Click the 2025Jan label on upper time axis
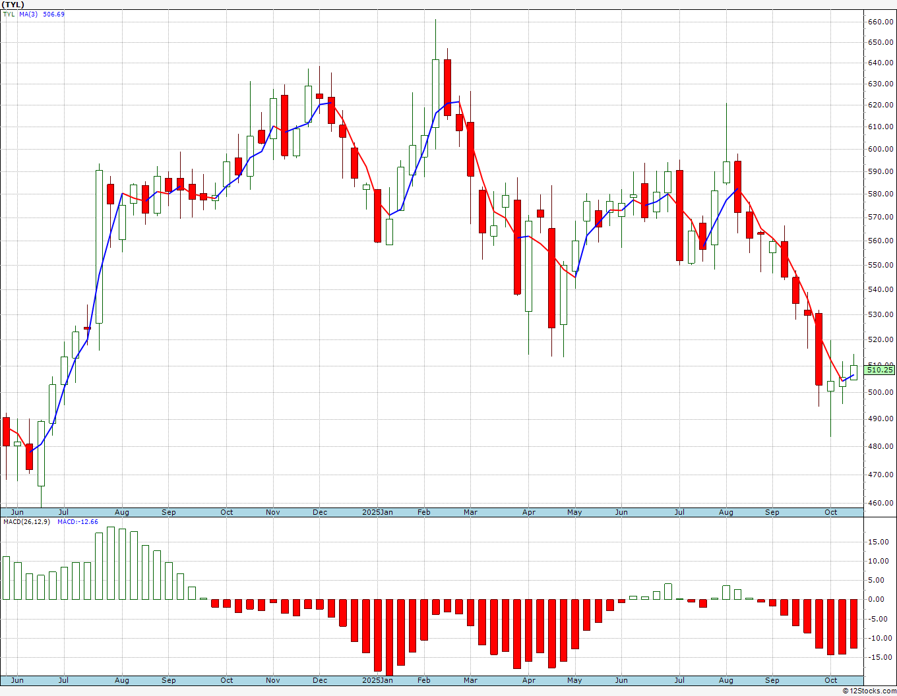Screen dimensions: 897x696 [x=377, y=512]
